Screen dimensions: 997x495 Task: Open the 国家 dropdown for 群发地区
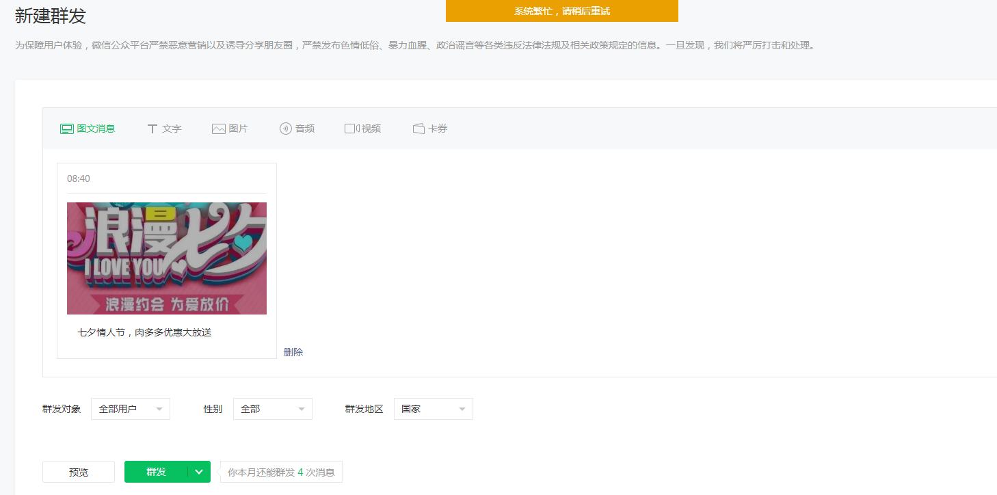[x=434, y=409]
